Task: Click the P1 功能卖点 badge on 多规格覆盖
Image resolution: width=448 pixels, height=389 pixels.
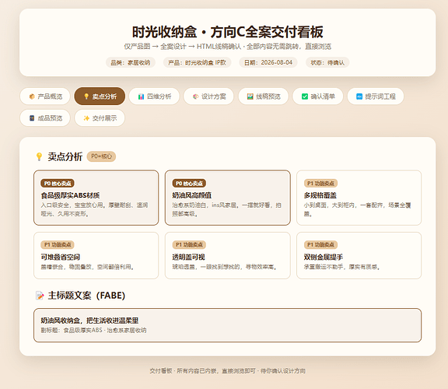Action: 320,183
